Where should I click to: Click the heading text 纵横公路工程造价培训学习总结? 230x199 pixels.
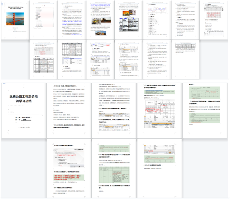[x=24, y=99]
